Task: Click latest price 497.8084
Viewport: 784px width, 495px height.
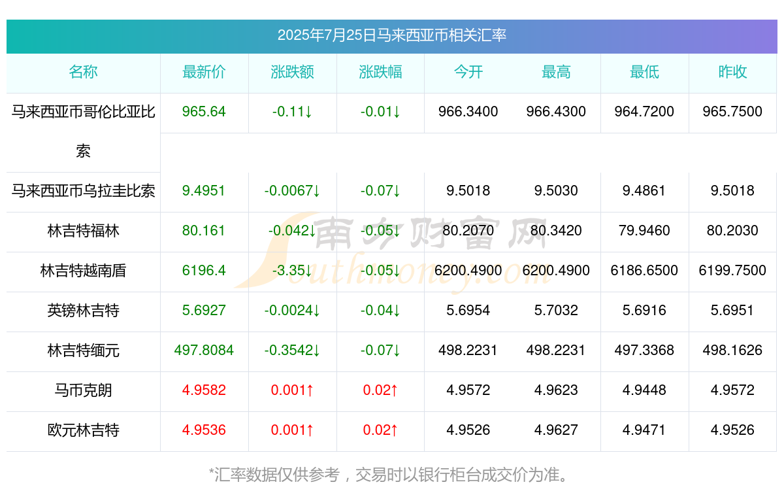Action: pos(204,350)
